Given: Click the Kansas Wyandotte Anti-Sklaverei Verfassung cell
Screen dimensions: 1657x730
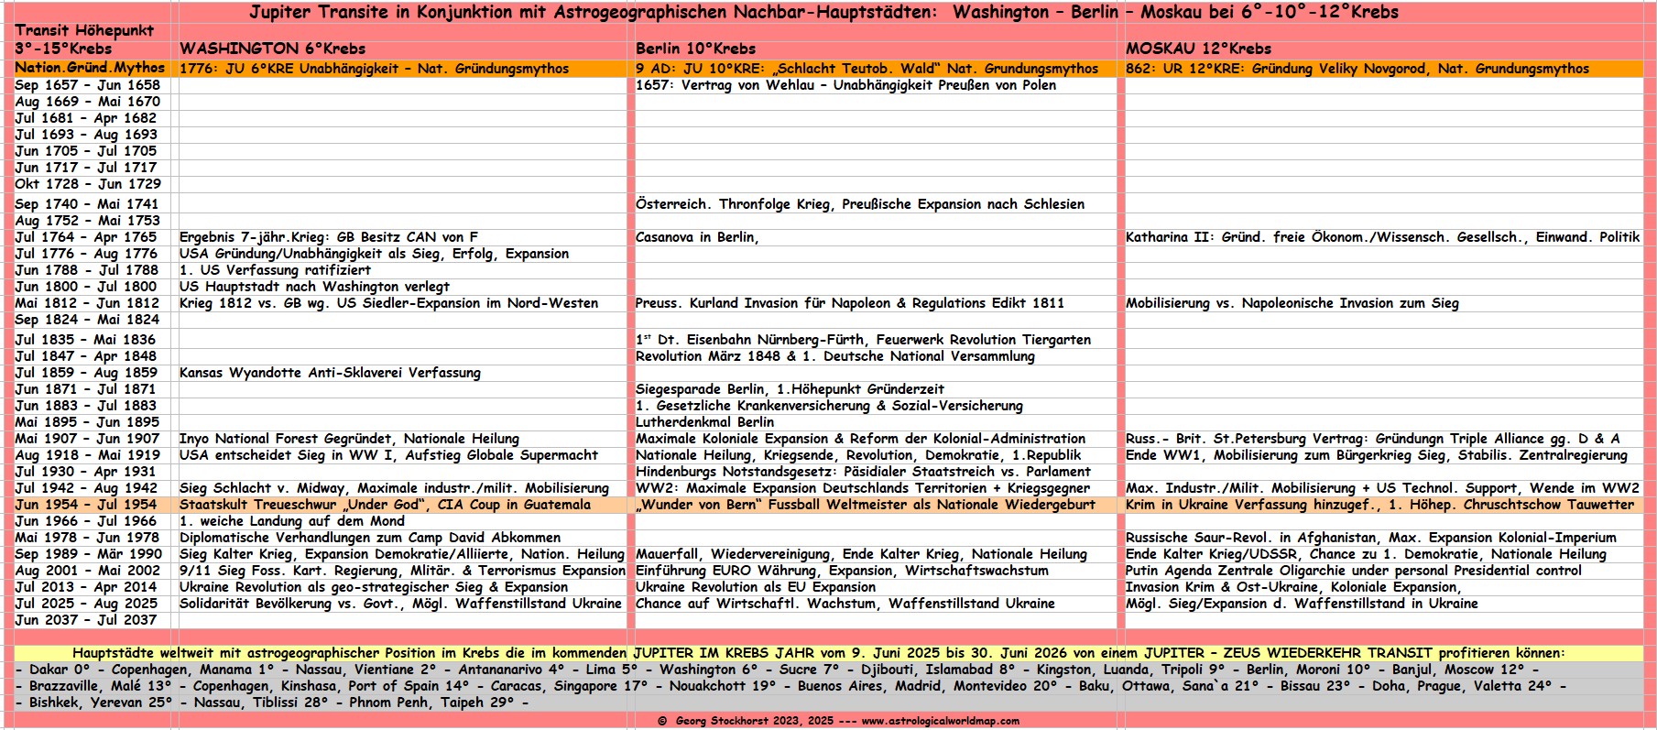Looking at the screenshot, I should [330, 373].
